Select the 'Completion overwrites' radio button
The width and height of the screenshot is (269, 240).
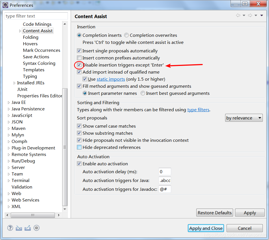126,35
